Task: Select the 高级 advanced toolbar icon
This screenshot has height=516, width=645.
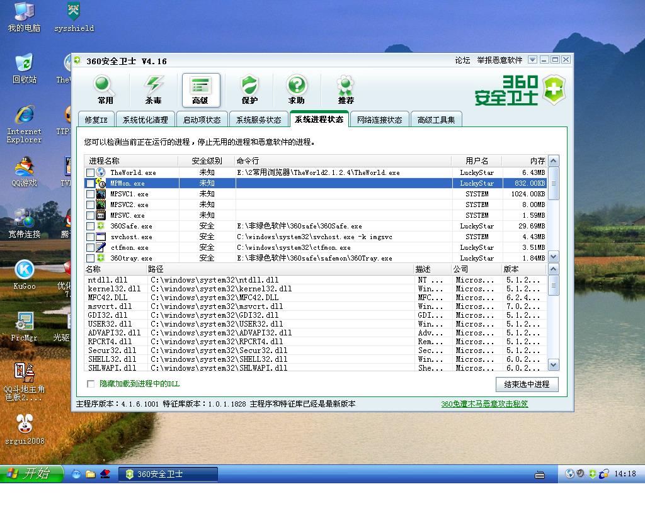Action: [201, 90]
